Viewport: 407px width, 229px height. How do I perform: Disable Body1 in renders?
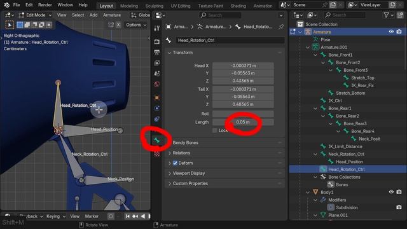pyautogui.click(x=399, y=192)
